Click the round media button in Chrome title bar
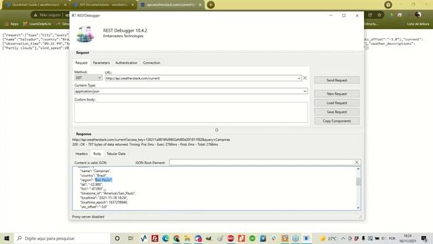Screen dimensions: 433x244 coord(388,5)
